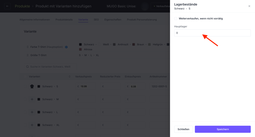Click the Artikelnummer column header
This screenshot has width=255, height=137.
158,77
